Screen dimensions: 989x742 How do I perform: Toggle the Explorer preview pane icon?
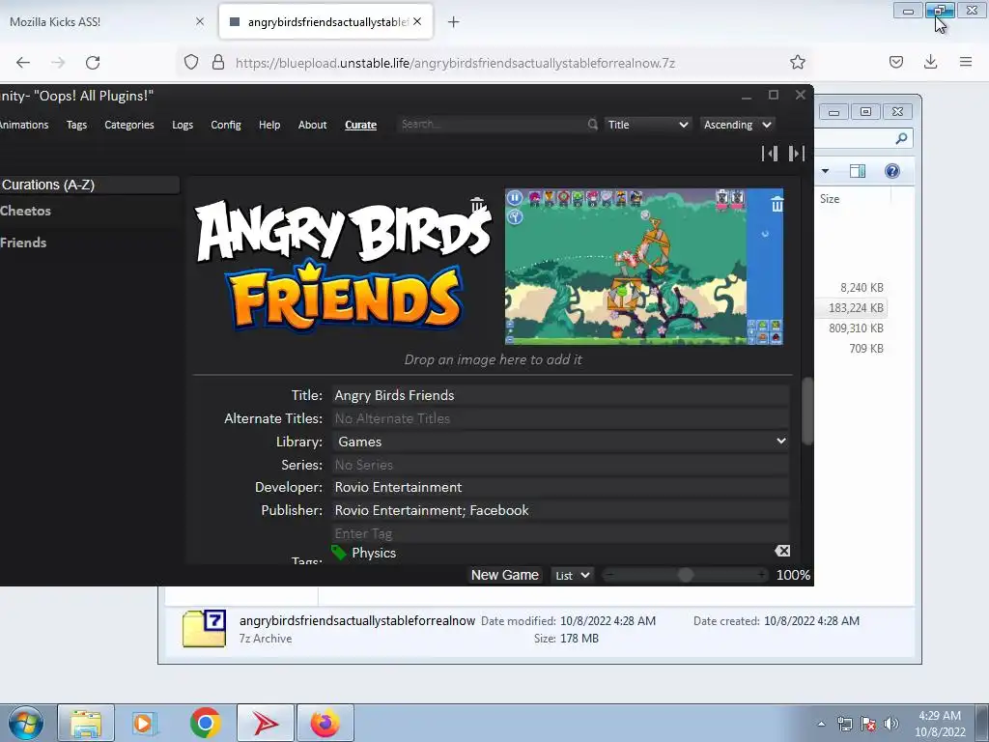pyautogui.click(x=858, y=171)
